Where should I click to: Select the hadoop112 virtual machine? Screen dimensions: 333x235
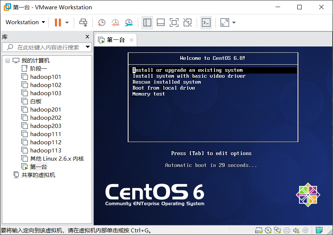[46, 142]
